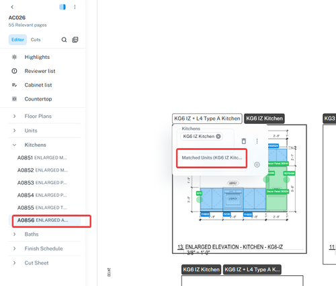The width and height of the screenshot is (336, 286).
Task: Click the Cabinet list checklist icon
Action: coord(14,85)
